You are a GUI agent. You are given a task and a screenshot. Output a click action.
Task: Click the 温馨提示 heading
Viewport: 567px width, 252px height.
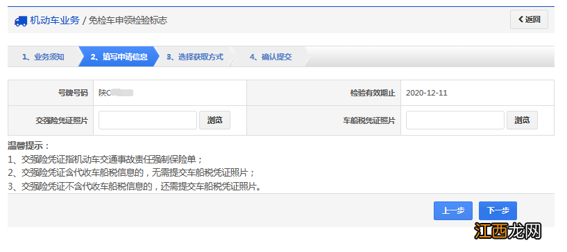(x=28, y=146)
